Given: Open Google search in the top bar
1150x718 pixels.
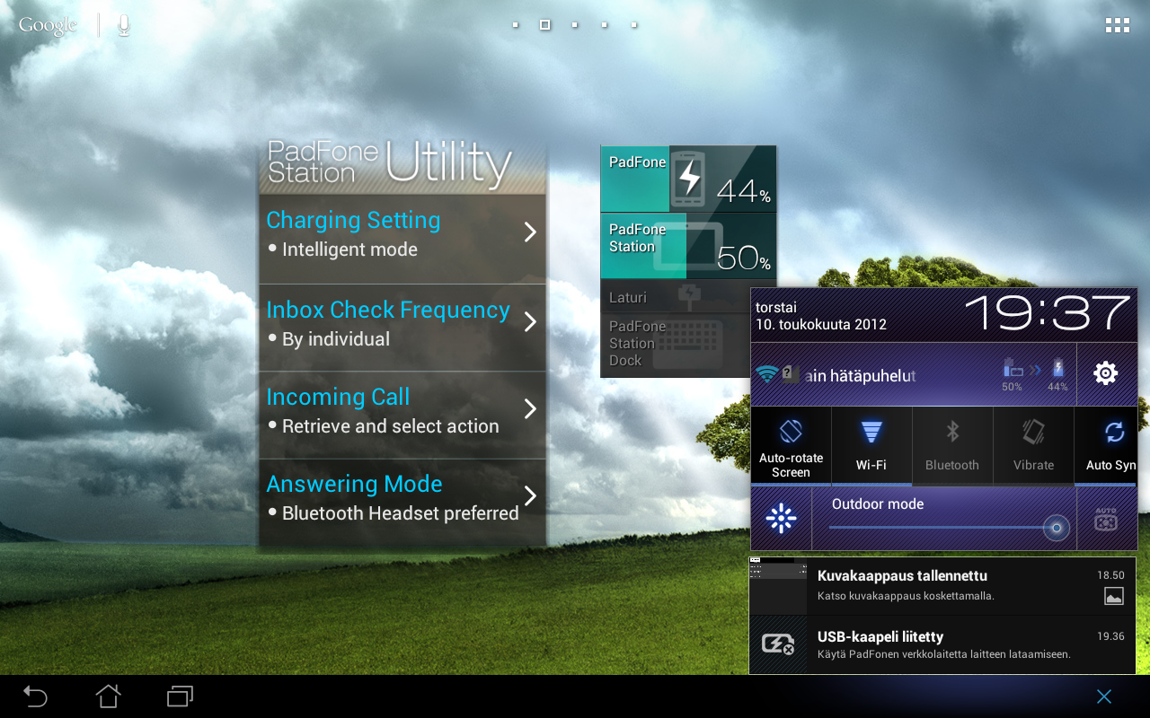Looking at the screenshot, I should [49, 25].
